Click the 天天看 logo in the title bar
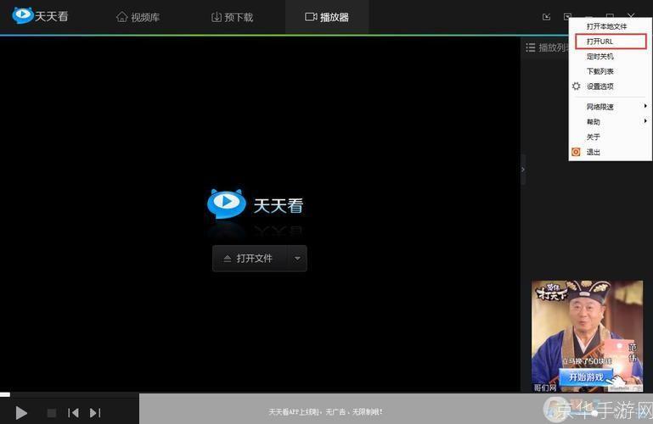This screenshot has height=424, width=653. click(40, 16)
